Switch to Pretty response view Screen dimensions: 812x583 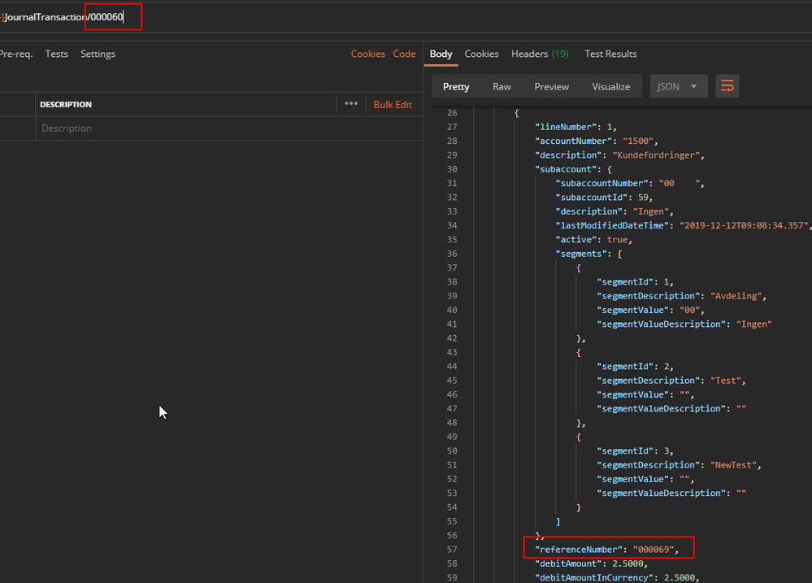(x=456, y=86)
